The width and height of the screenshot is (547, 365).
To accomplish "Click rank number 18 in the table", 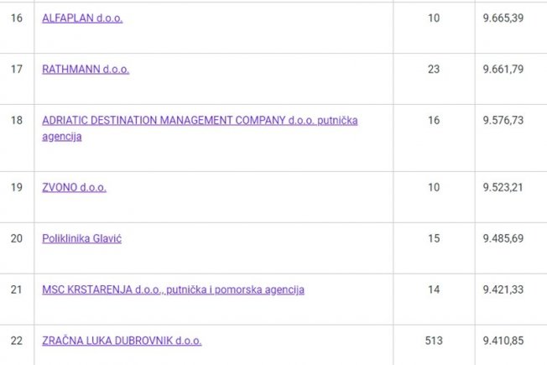I will click(x=17, y=121).
